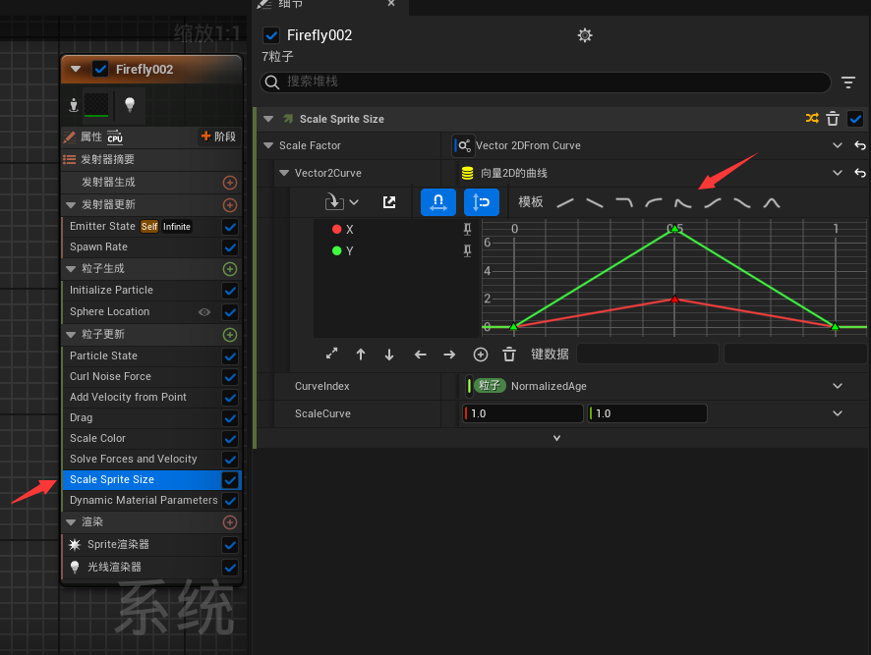Viewport: 871px width, 655px height.
Task: Toggle Emitter State module checkbox
Action: click(230, 227)
